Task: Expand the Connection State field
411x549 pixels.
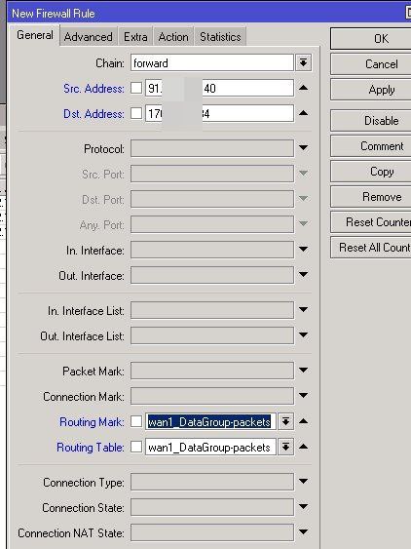Action: 303,507
